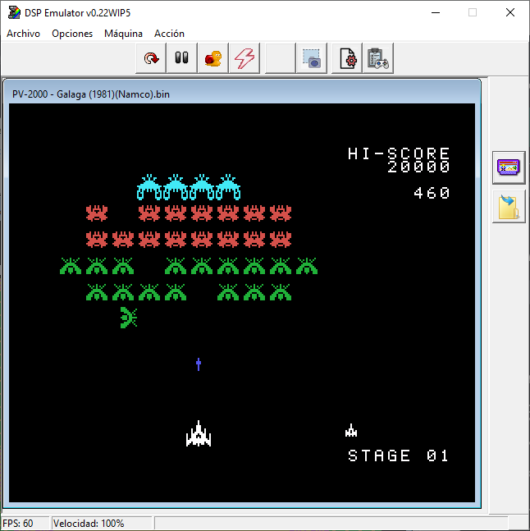Close the DSP Emulator window
Viewport: 530px width, 531px height.
click(510, 13)
